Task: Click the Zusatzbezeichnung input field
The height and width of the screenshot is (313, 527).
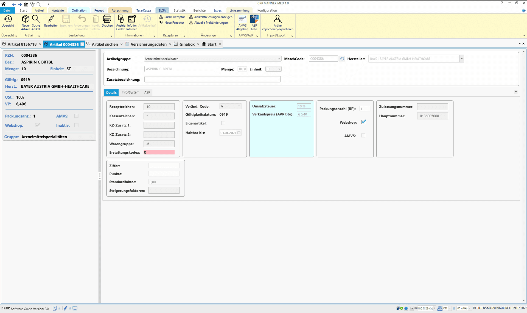Action: pyautogui.click(x=212, y=79)
